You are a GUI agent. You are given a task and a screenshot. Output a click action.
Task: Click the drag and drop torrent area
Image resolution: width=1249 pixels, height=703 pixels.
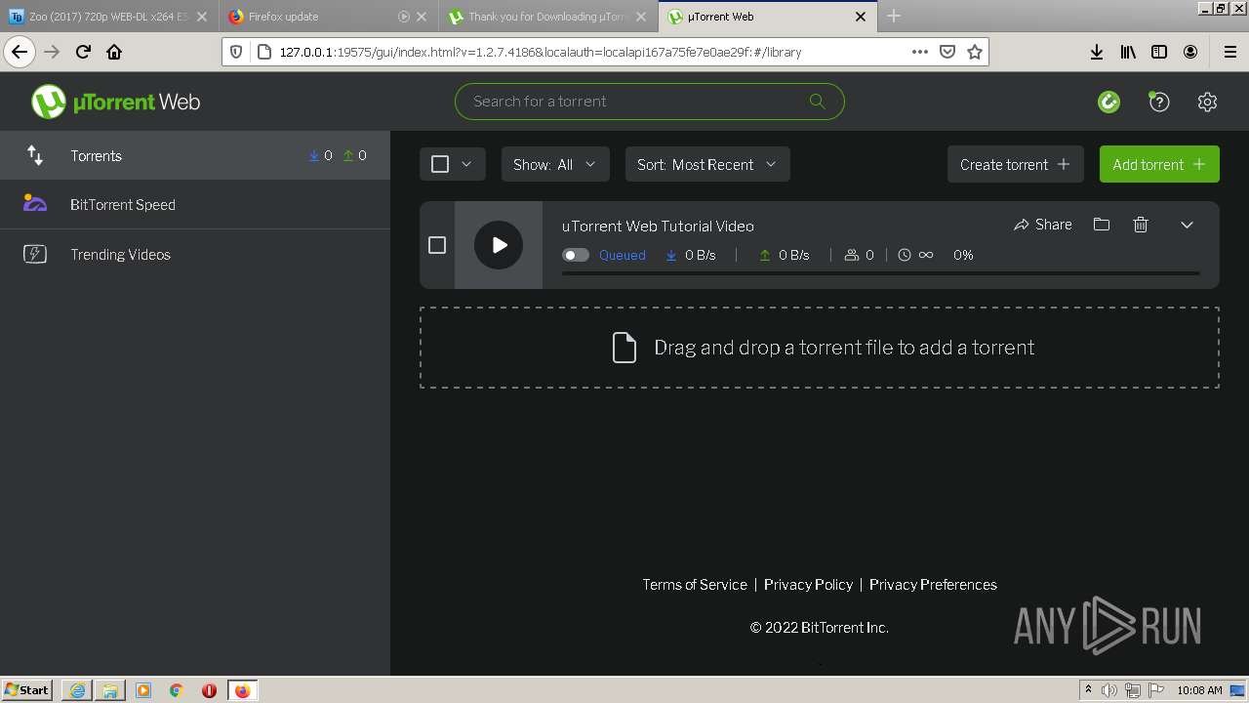(820, 348)
